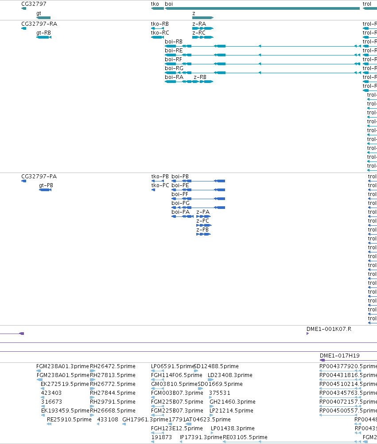Image resolution: width=377 pixels, height=444 pixels.
Task: Select EST FGM238A01.3prime
Action: pyautogui.click(x=39, y=371)
